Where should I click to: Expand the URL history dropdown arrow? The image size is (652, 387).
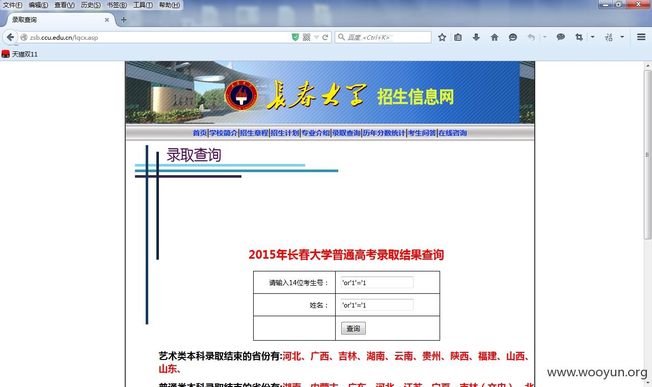click(316, 37)
